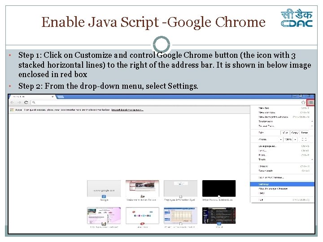Open the Apps grid icon in bookmarks bar
This screenshot has height=242, width=323.
[12, 110]
